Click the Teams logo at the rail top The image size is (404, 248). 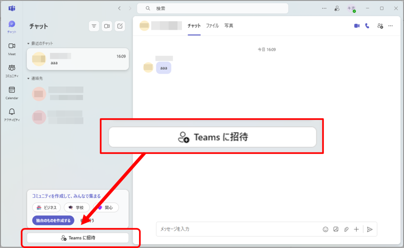tap(12, 8)
